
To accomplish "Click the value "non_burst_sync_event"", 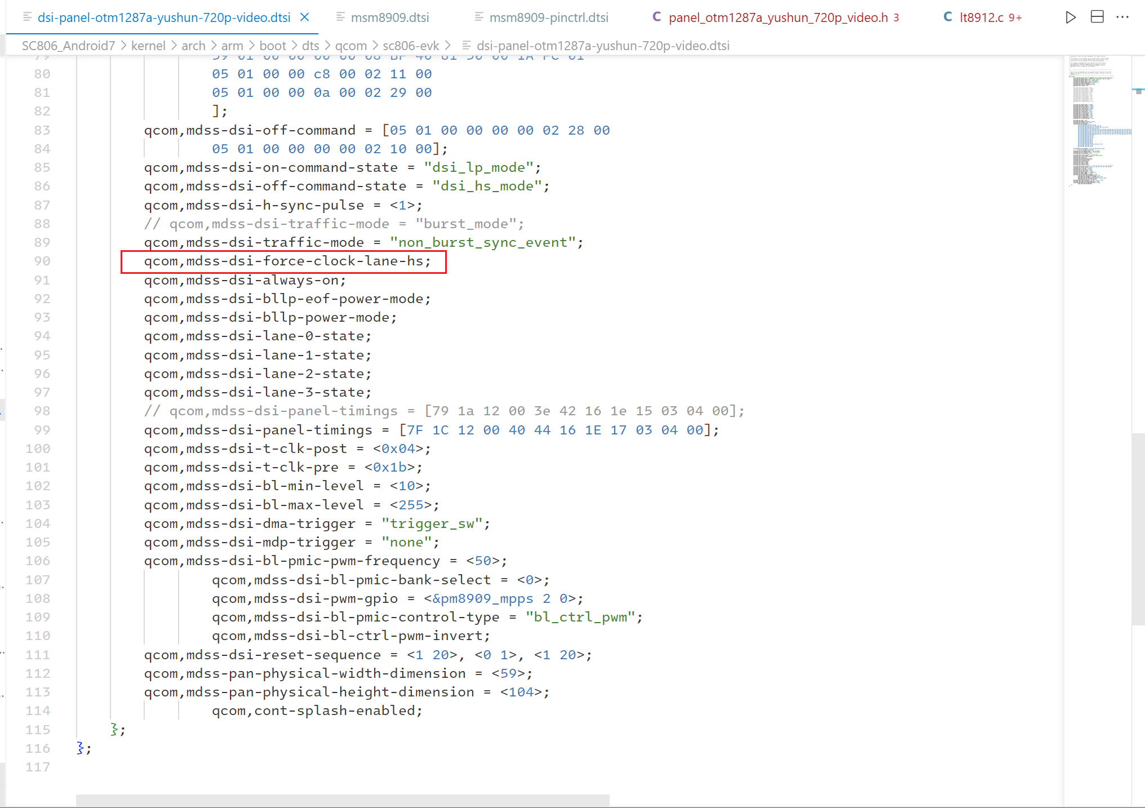I will coord(482,242).
